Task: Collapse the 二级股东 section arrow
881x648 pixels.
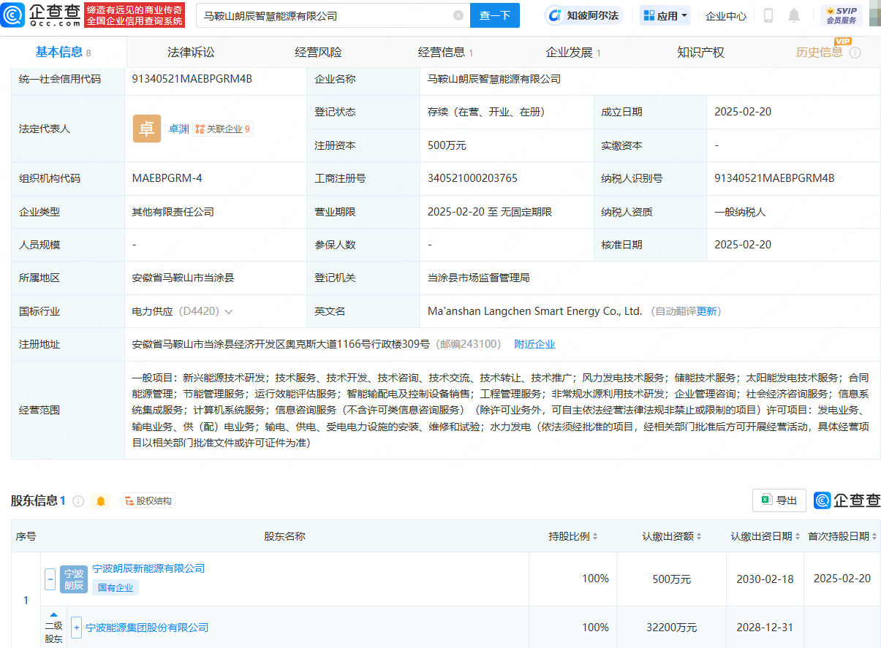Action: coord(54,615)
